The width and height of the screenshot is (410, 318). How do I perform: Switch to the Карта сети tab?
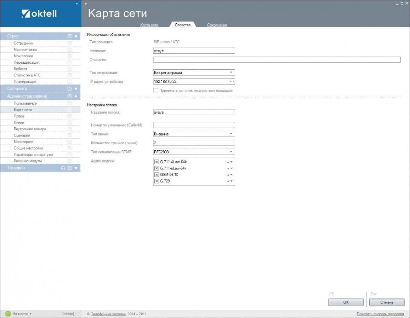[x=149, y=25]
